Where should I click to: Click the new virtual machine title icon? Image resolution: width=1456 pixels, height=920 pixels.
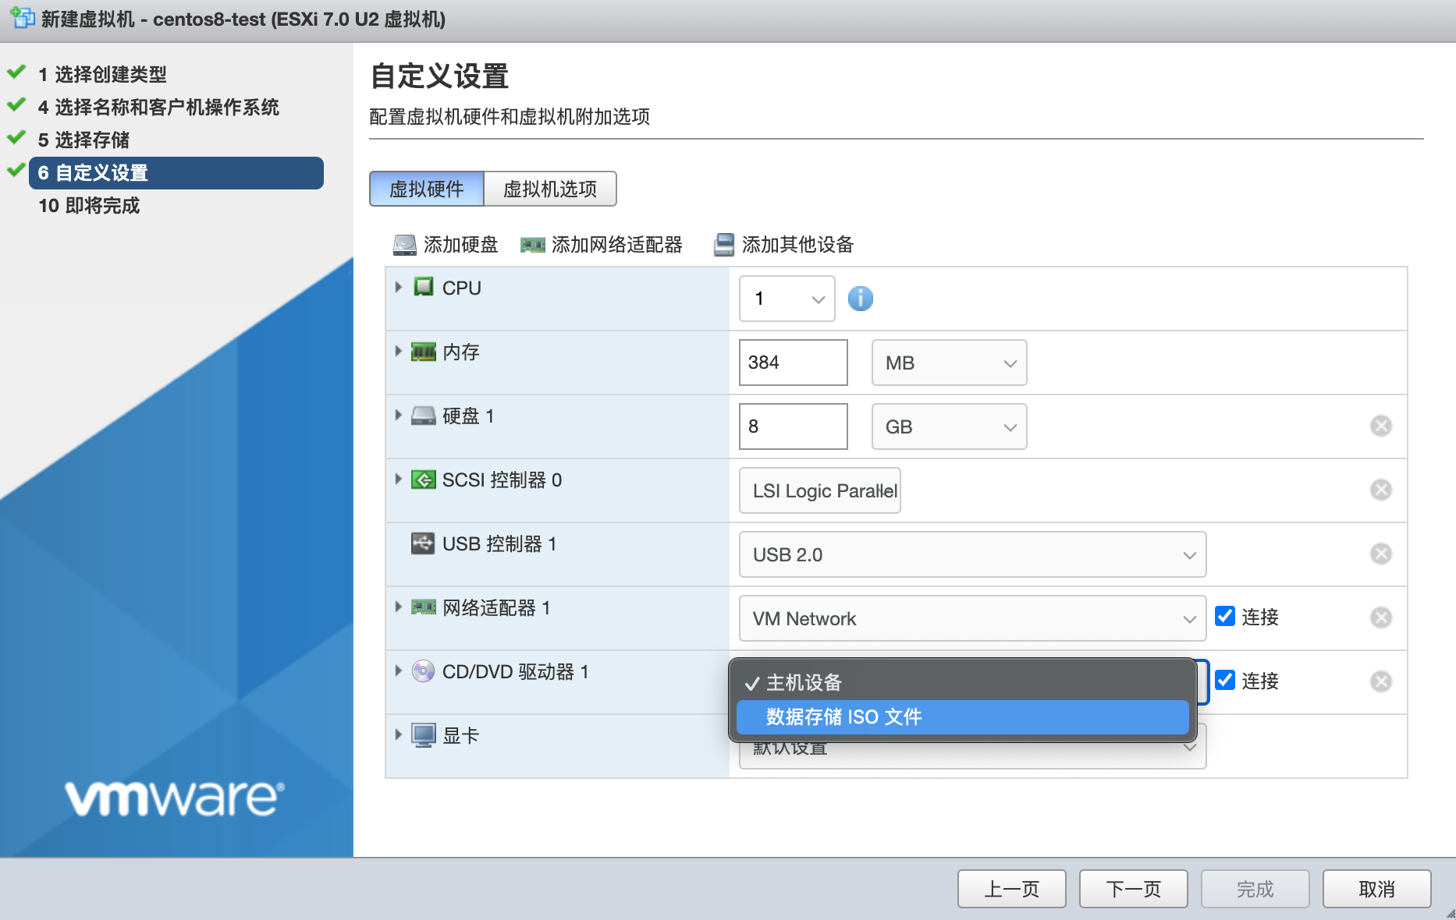coord(22,17)
